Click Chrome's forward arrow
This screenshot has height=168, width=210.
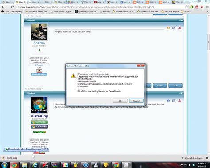[x=8, y=7]
